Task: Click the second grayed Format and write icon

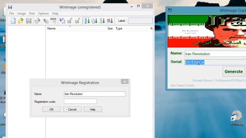Action: (x=78, y=21)
